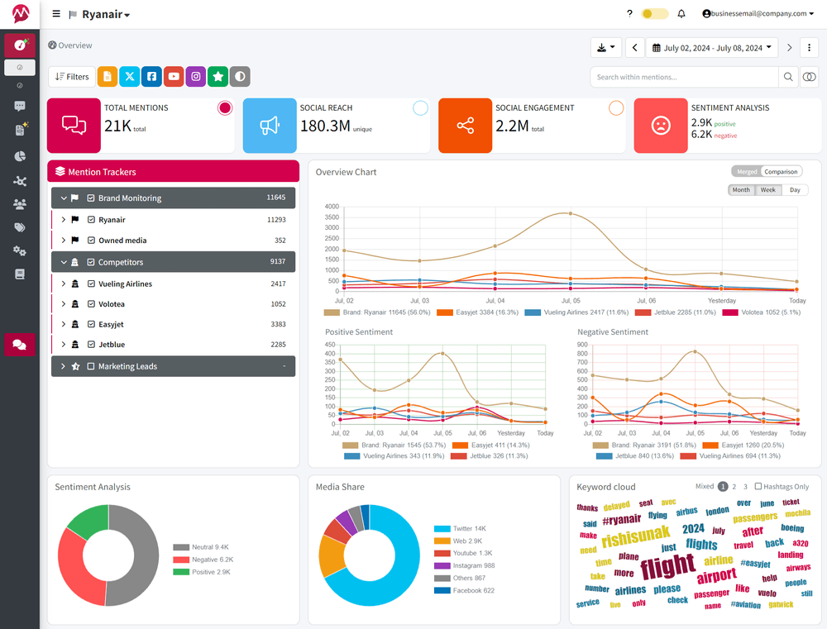
Task: Click the Twitter 14K legend swatch
Action: coord(442,529)
